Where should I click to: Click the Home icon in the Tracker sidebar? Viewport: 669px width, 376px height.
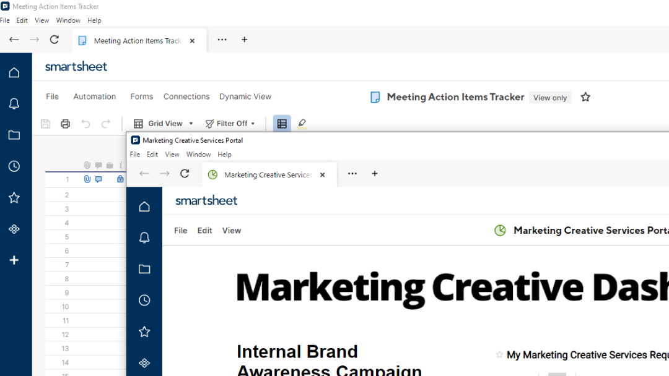(x=14, y=73)
